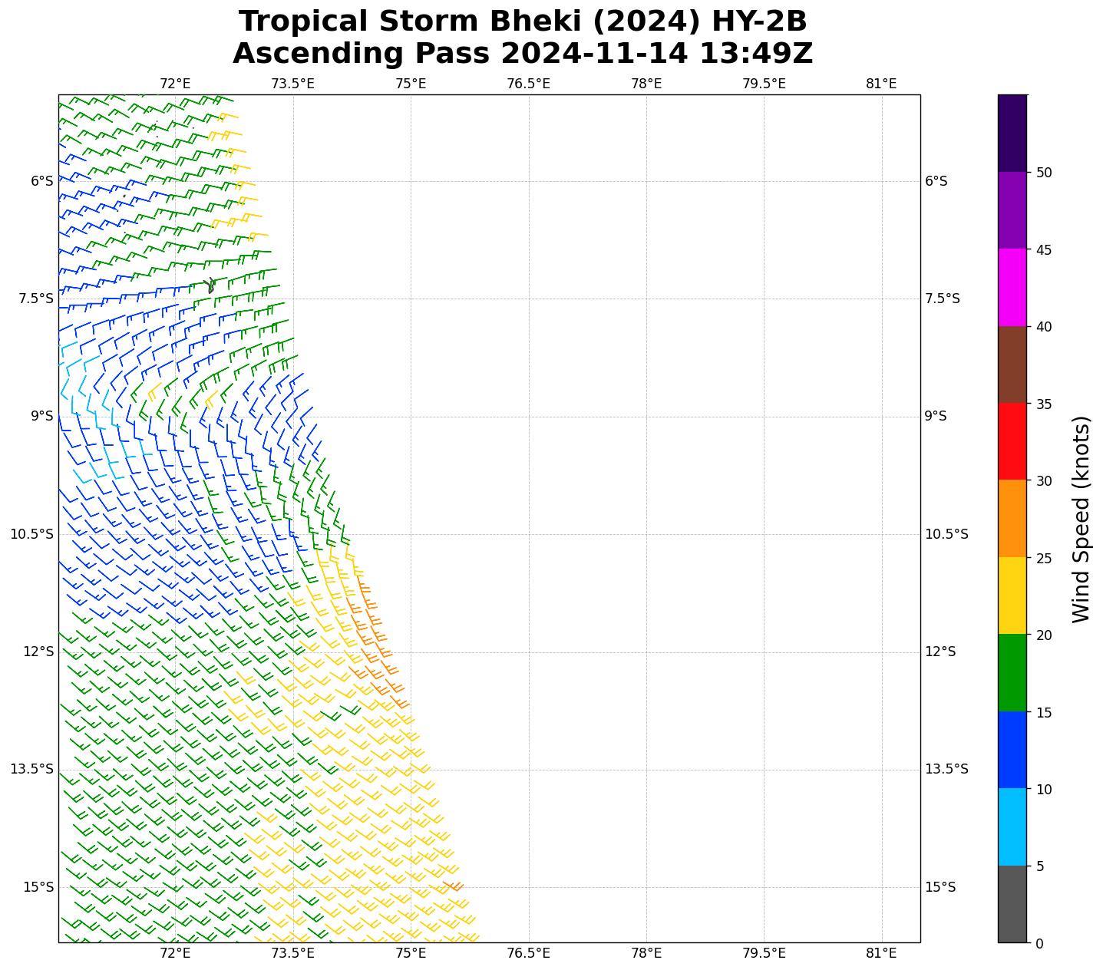The height and width of the screenshot is (970, 1103).
Task: Click the colorbar tick label '25'
Action: coord(1043,558)
